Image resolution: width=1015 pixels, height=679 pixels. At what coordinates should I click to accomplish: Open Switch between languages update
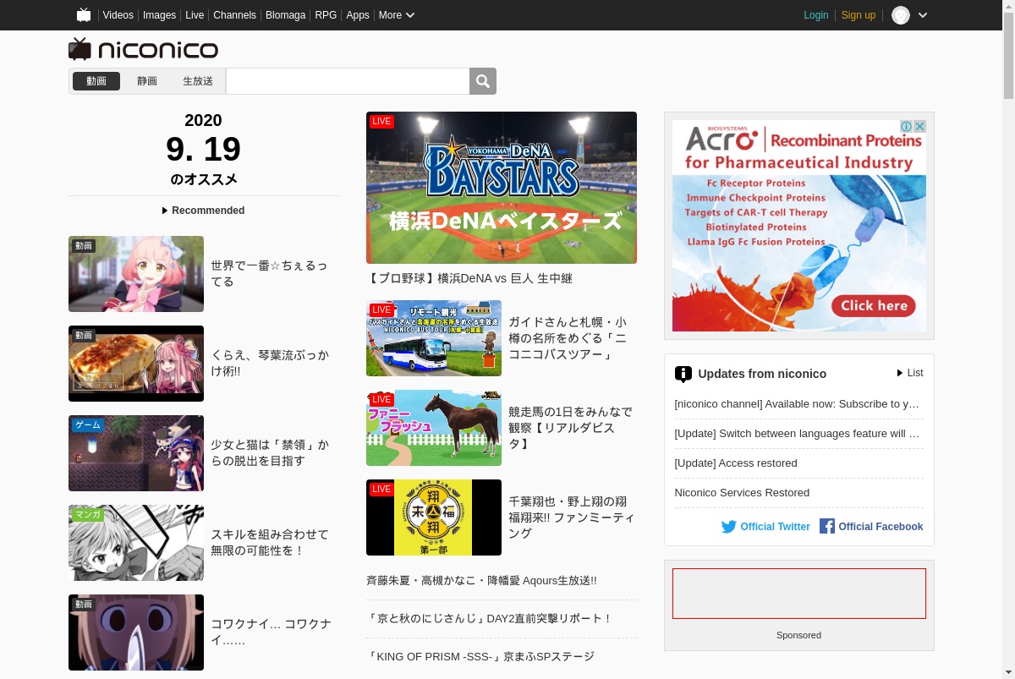point(798,434)
